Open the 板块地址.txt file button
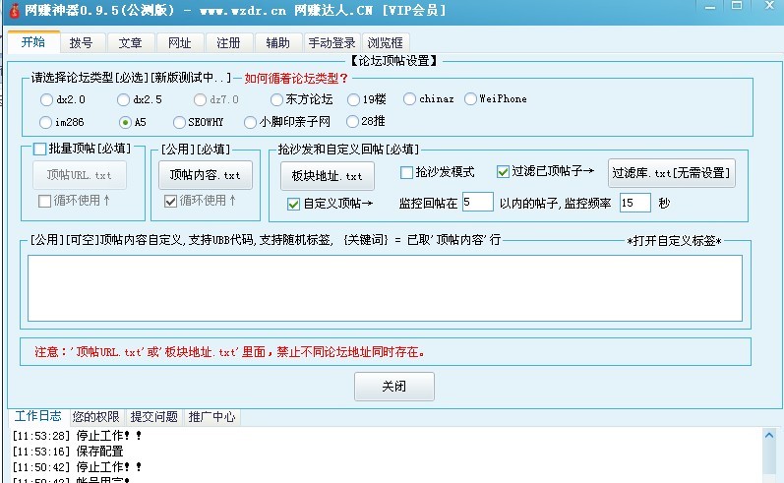This screenshot has width=784, height=483. pyautogui.click(x=327, y=176)
